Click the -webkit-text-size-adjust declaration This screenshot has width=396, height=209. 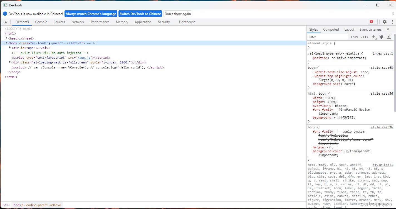click(x=341, y=72)
